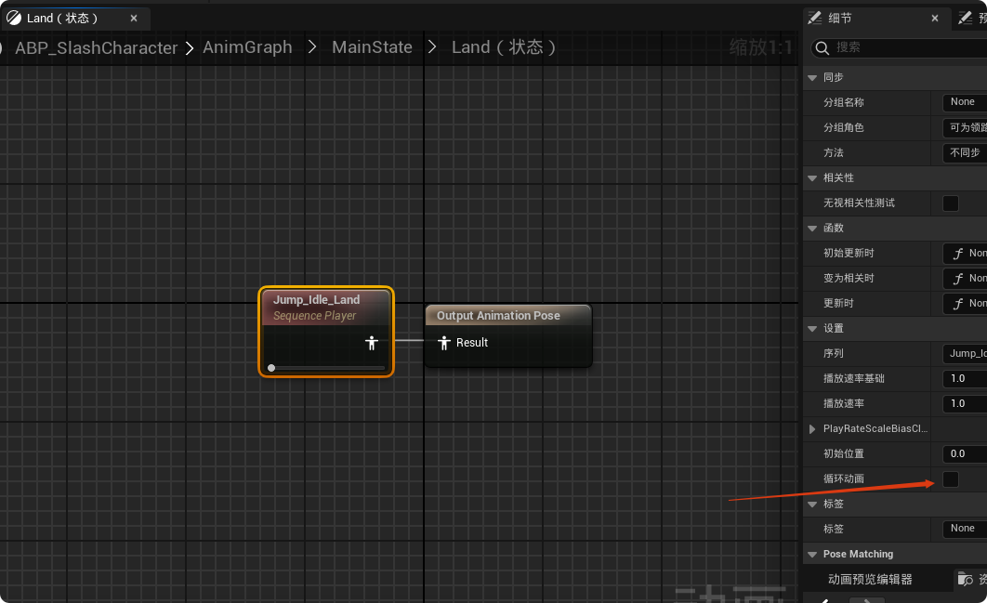987x603 pixels.
Task: Open the 标签 None dropdown
Action: pos(965,529)
